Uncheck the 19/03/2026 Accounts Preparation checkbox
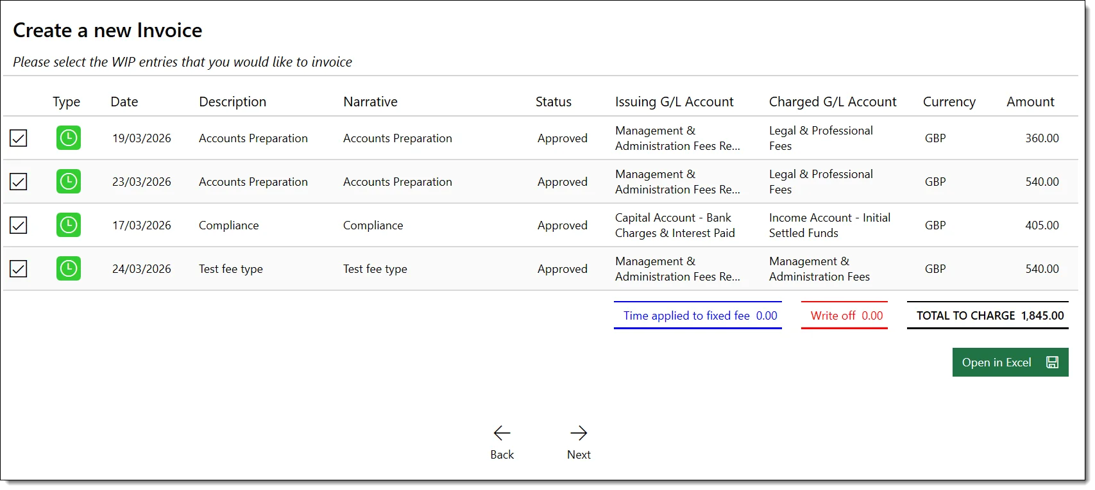Viewport: 1095px width, 490px height. pyautogui.click(x=19, y=138)
